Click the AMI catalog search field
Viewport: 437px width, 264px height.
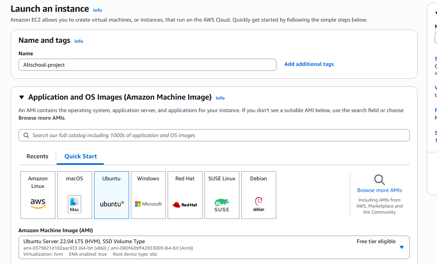point(214,135)
